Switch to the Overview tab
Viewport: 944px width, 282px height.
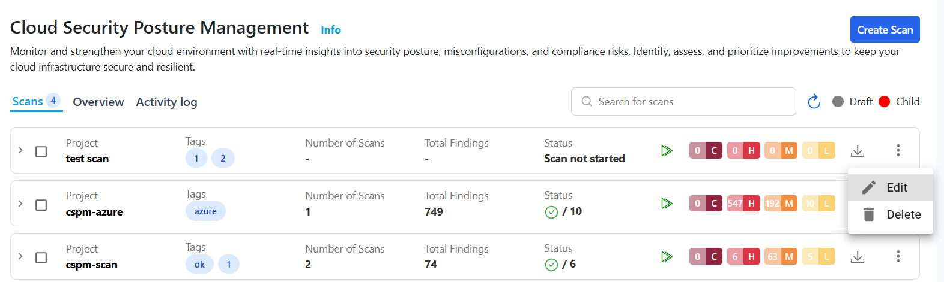click(x=98, y=102)
